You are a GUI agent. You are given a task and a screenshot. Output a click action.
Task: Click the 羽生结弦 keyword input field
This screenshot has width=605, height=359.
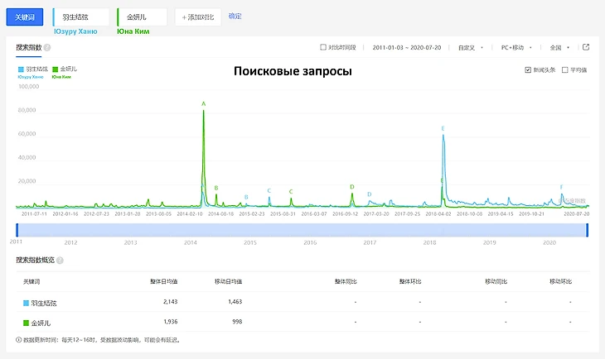pyautogui.click(x=81, y=17)
